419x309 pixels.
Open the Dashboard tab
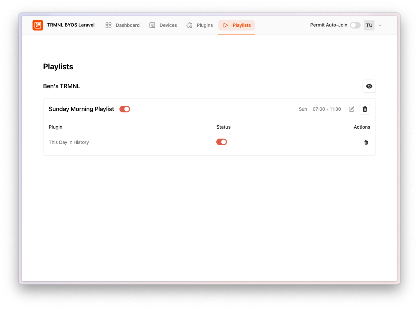click(x=128, y=25)
